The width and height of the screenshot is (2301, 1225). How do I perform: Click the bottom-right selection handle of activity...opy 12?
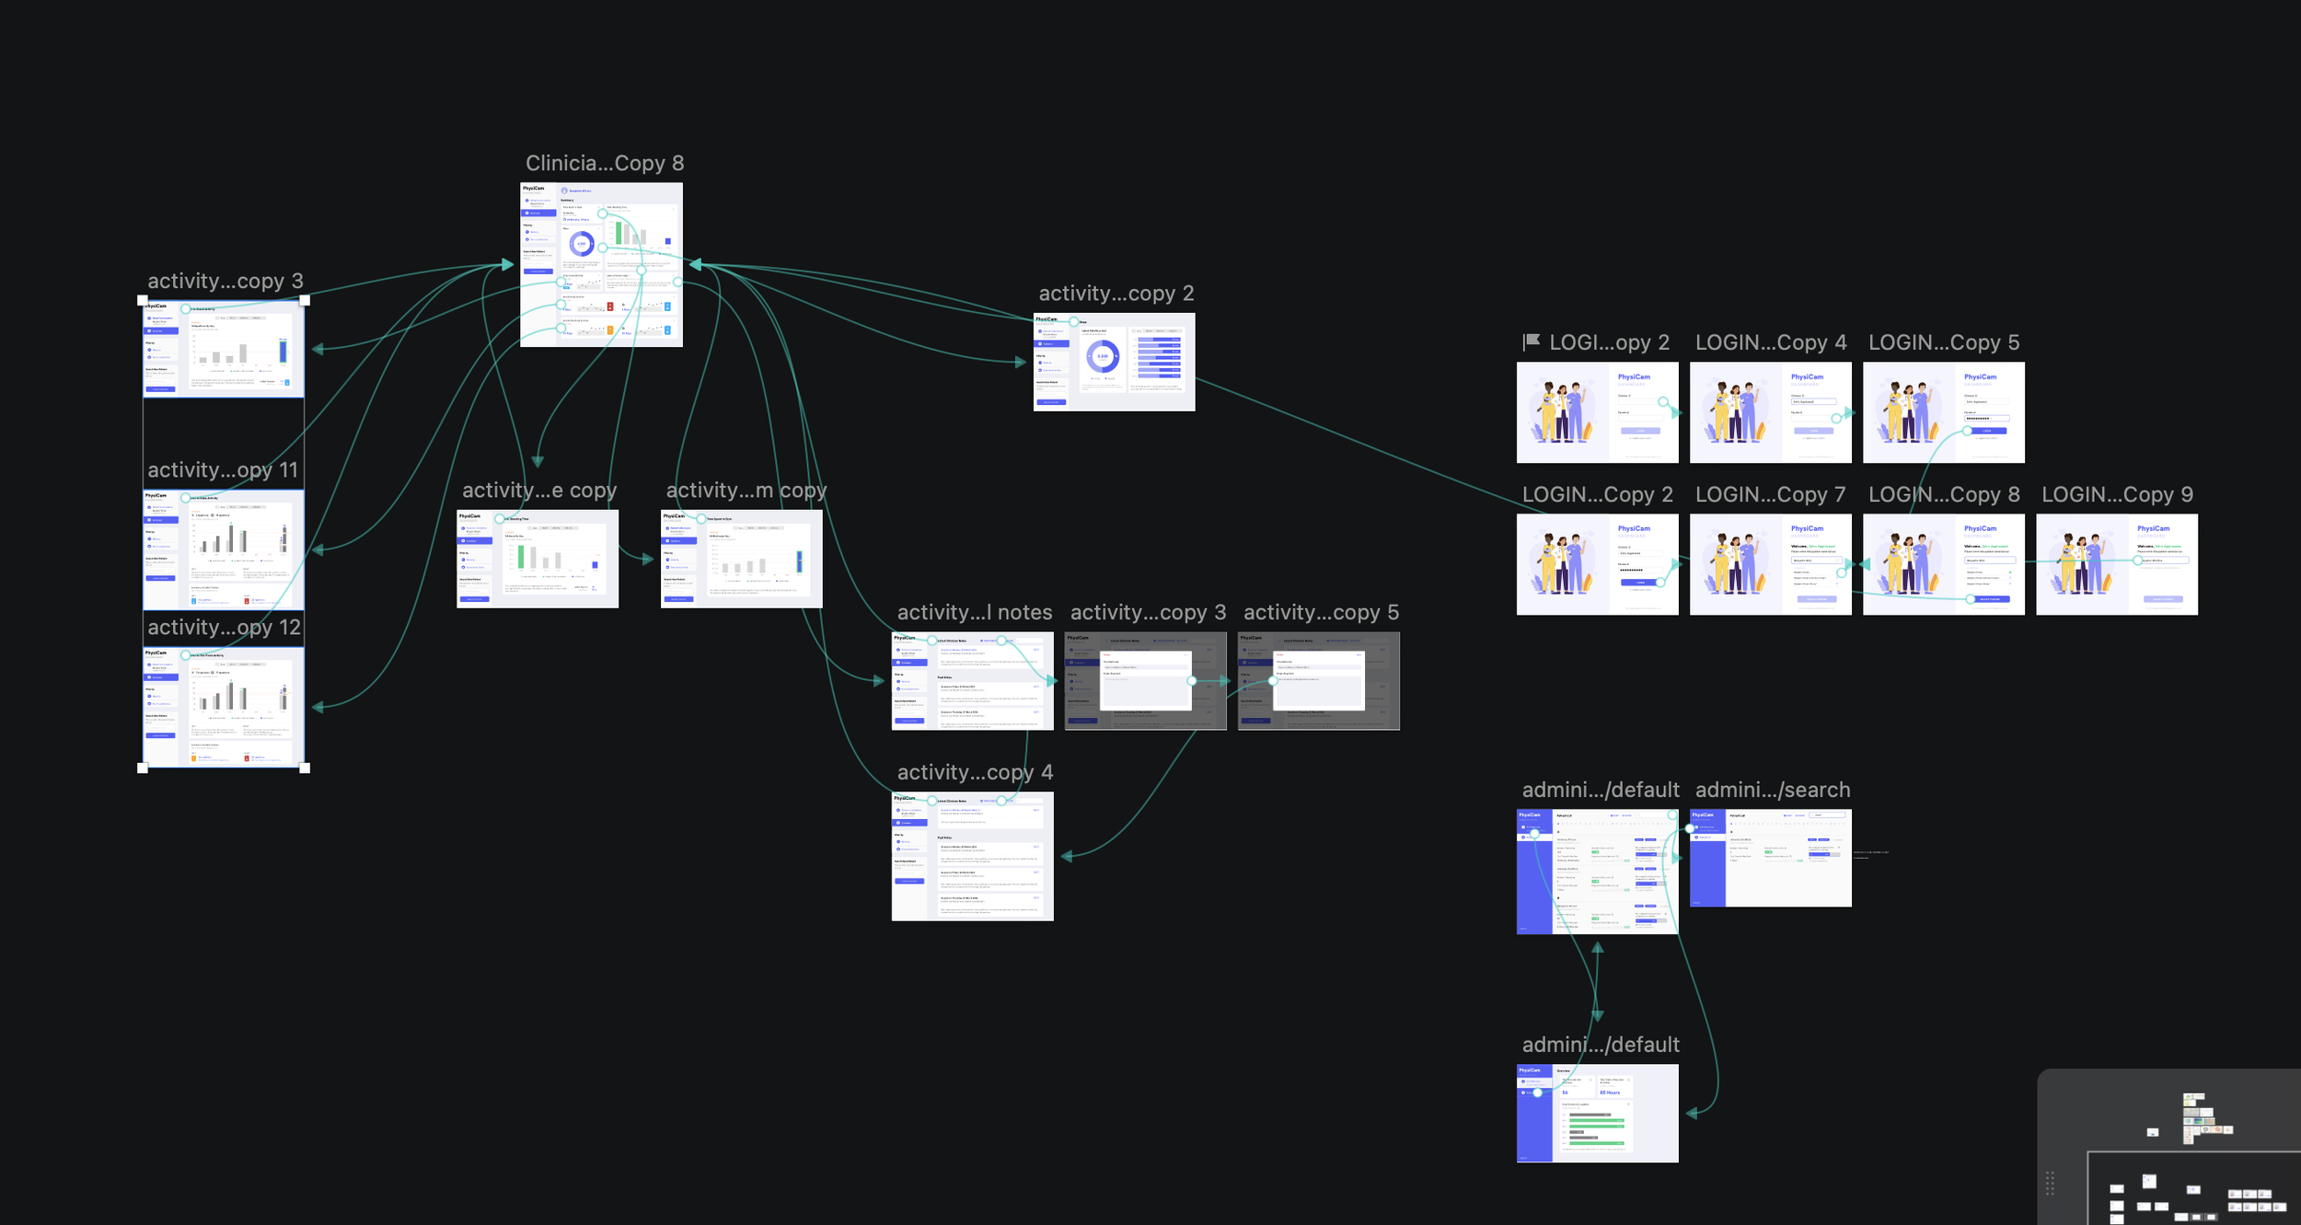pyautogui.click(x=305, y=768)
